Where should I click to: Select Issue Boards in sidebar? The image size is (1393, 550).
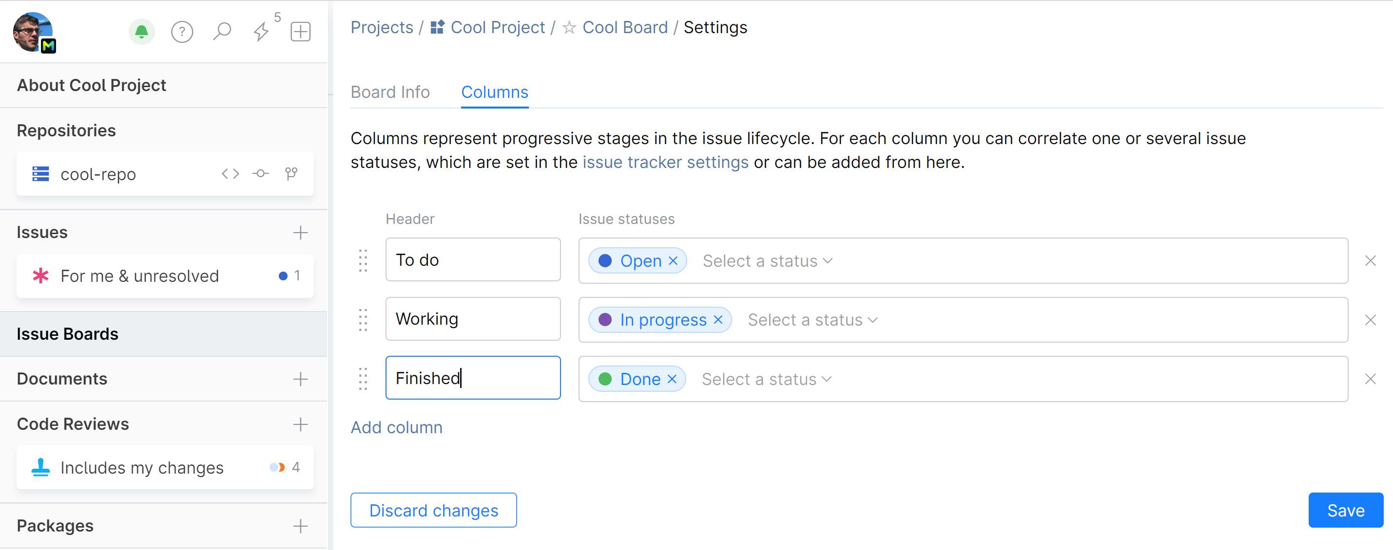[68, 333]
